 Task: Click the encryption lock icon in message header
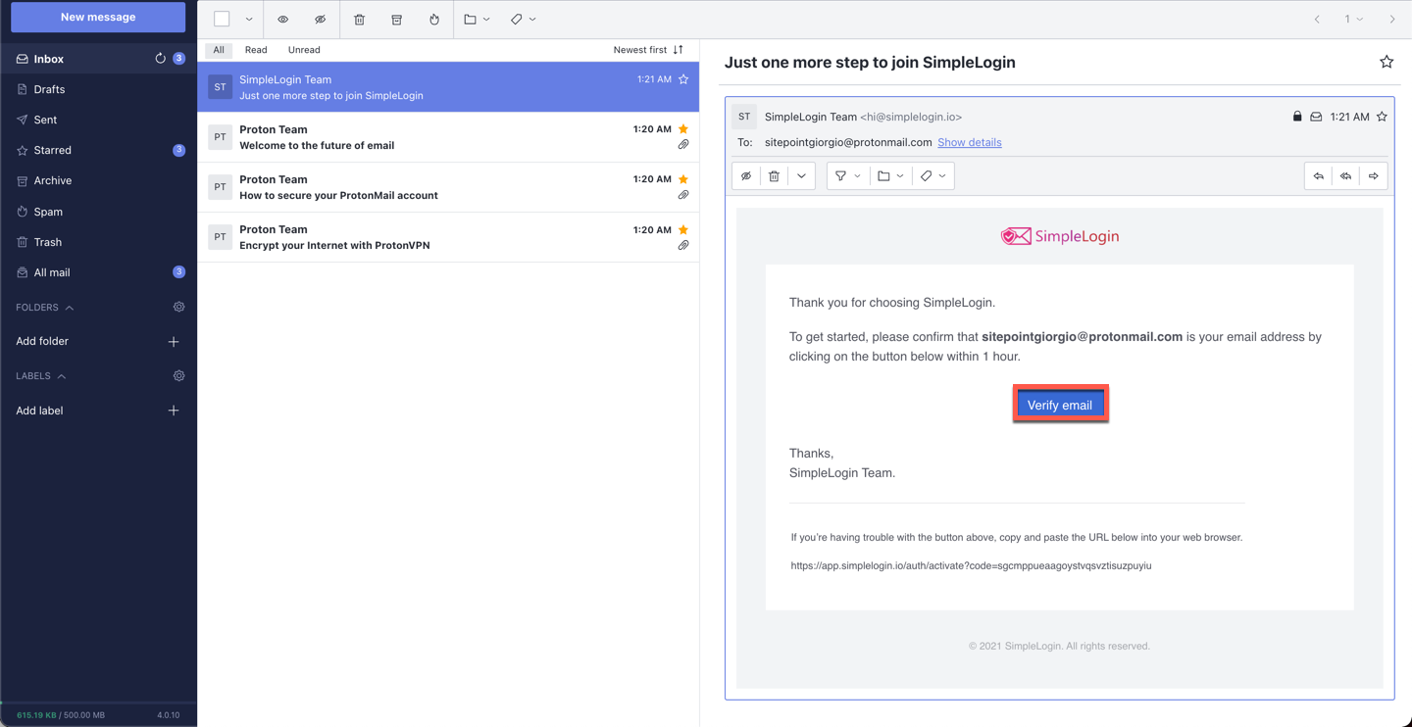pyautogui.click(x=1297, y=117)
